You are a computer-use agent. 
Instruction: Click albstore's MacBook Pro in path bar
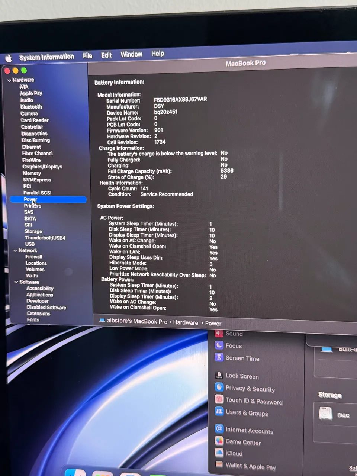click(x=137, y=321)
